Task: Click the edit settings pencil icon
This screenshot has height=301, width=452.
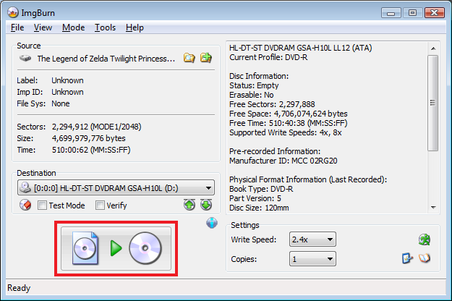Action: point(407,258)
